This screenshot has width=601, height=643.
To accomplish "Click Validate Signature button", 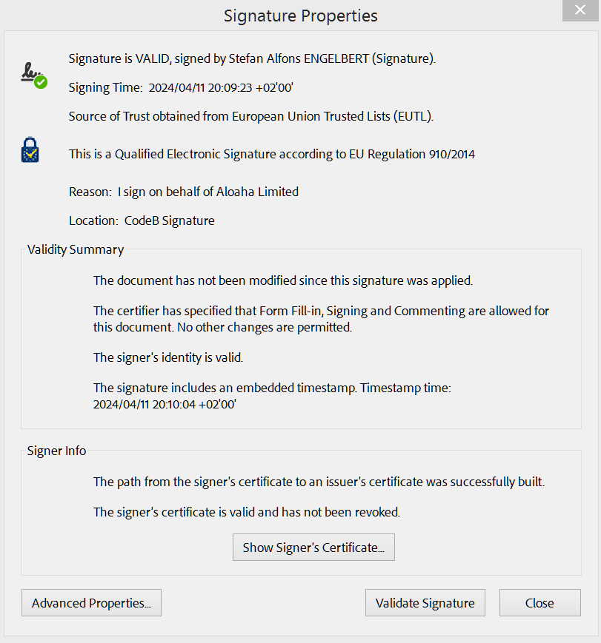I will 425,603.
